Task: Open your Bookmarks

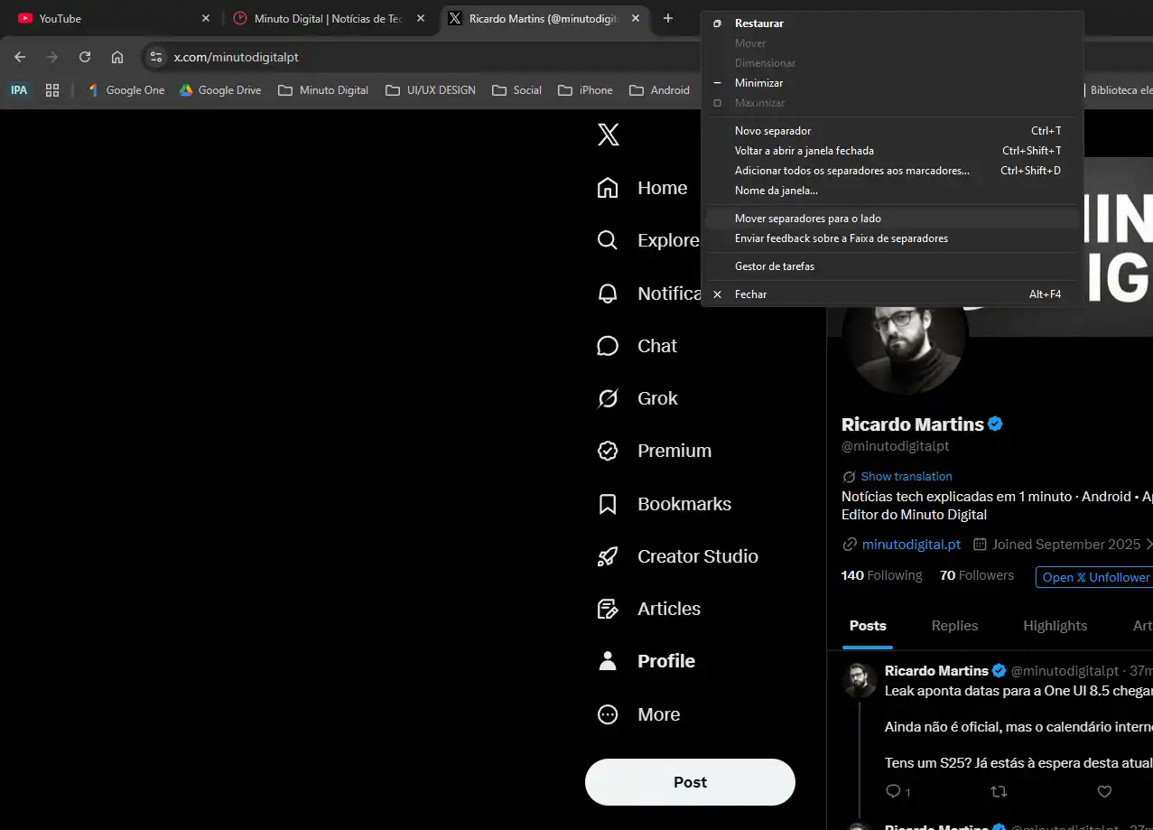Action: pyautogui.click(x=684, y=504)
